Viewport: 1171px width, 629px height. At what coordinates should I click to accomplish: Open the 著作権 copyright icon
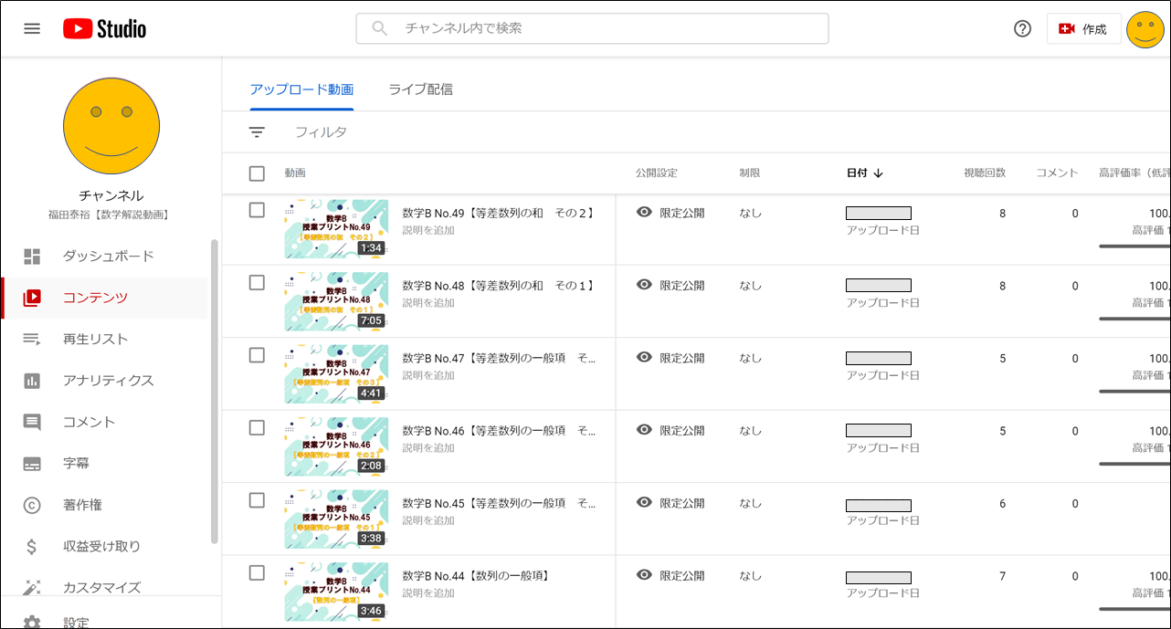[x=32, y=505]
